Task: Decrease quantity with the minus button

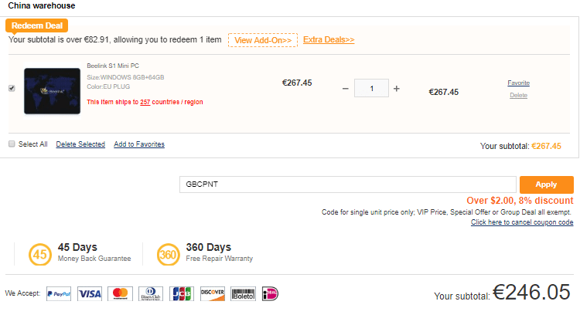Action: (x=346, y=89)
